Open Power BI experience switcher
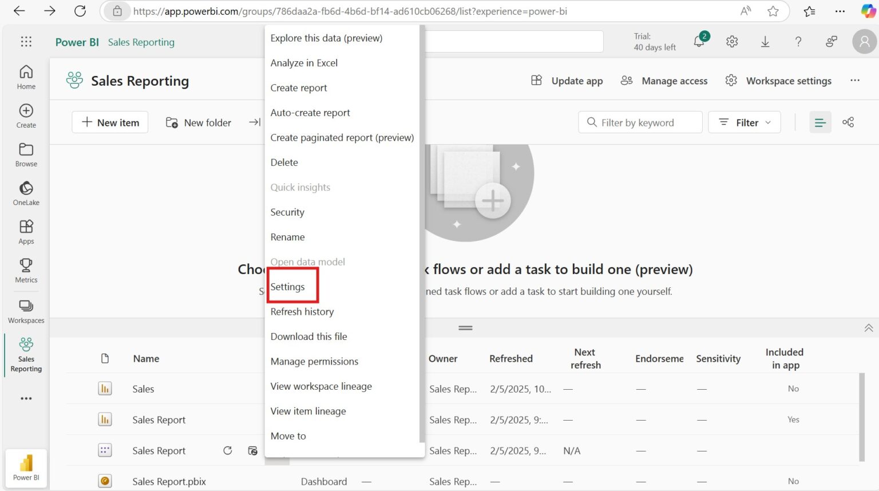Image resolution: width=879 pixels, height=491 pixels. 26,468
